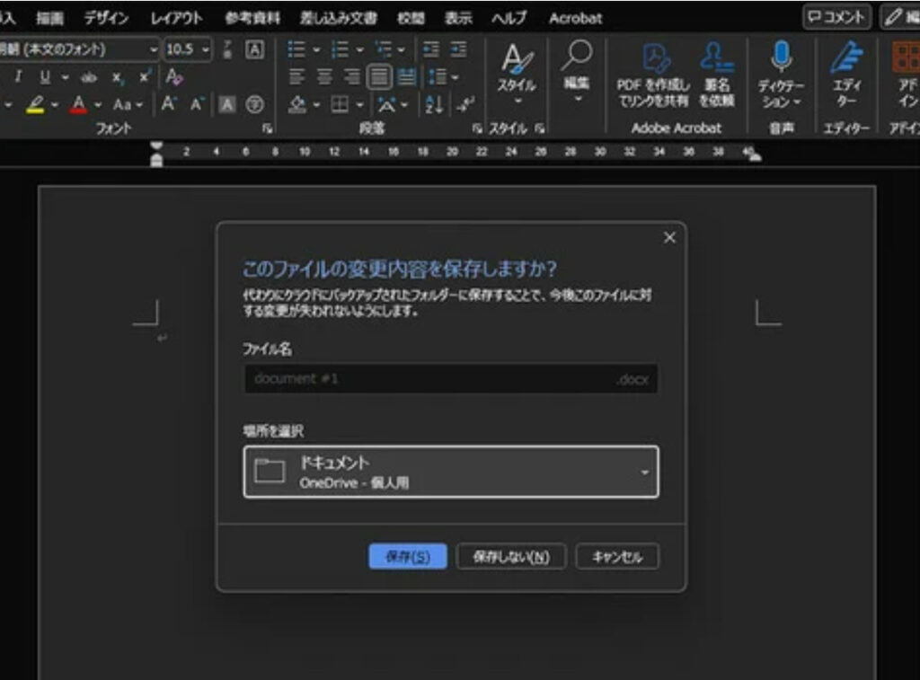Click the sort A-Z icon
Screen dimensions: 920x680
point(434,104)
